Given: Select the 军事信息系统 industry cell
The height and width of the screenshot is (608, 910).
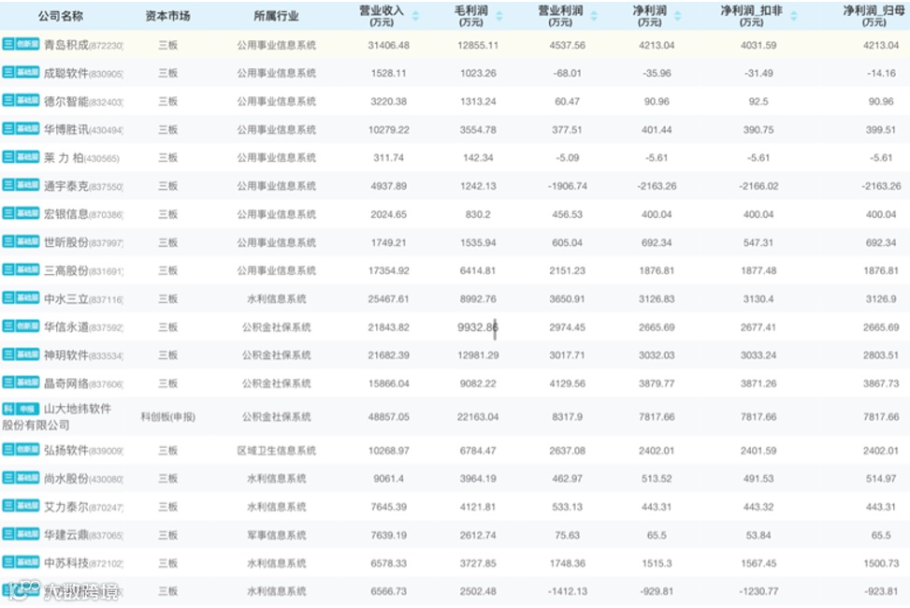Looking at the screenshot, I should tap(276, 535).
